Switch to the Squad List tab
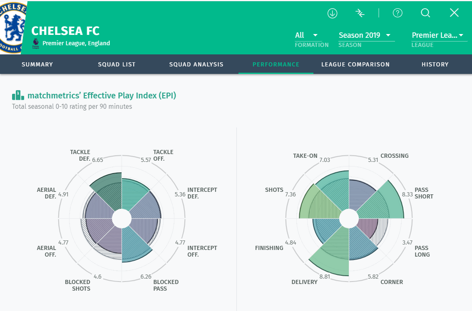The width and height of the screenshot is (472, 311). pos(117,64)
